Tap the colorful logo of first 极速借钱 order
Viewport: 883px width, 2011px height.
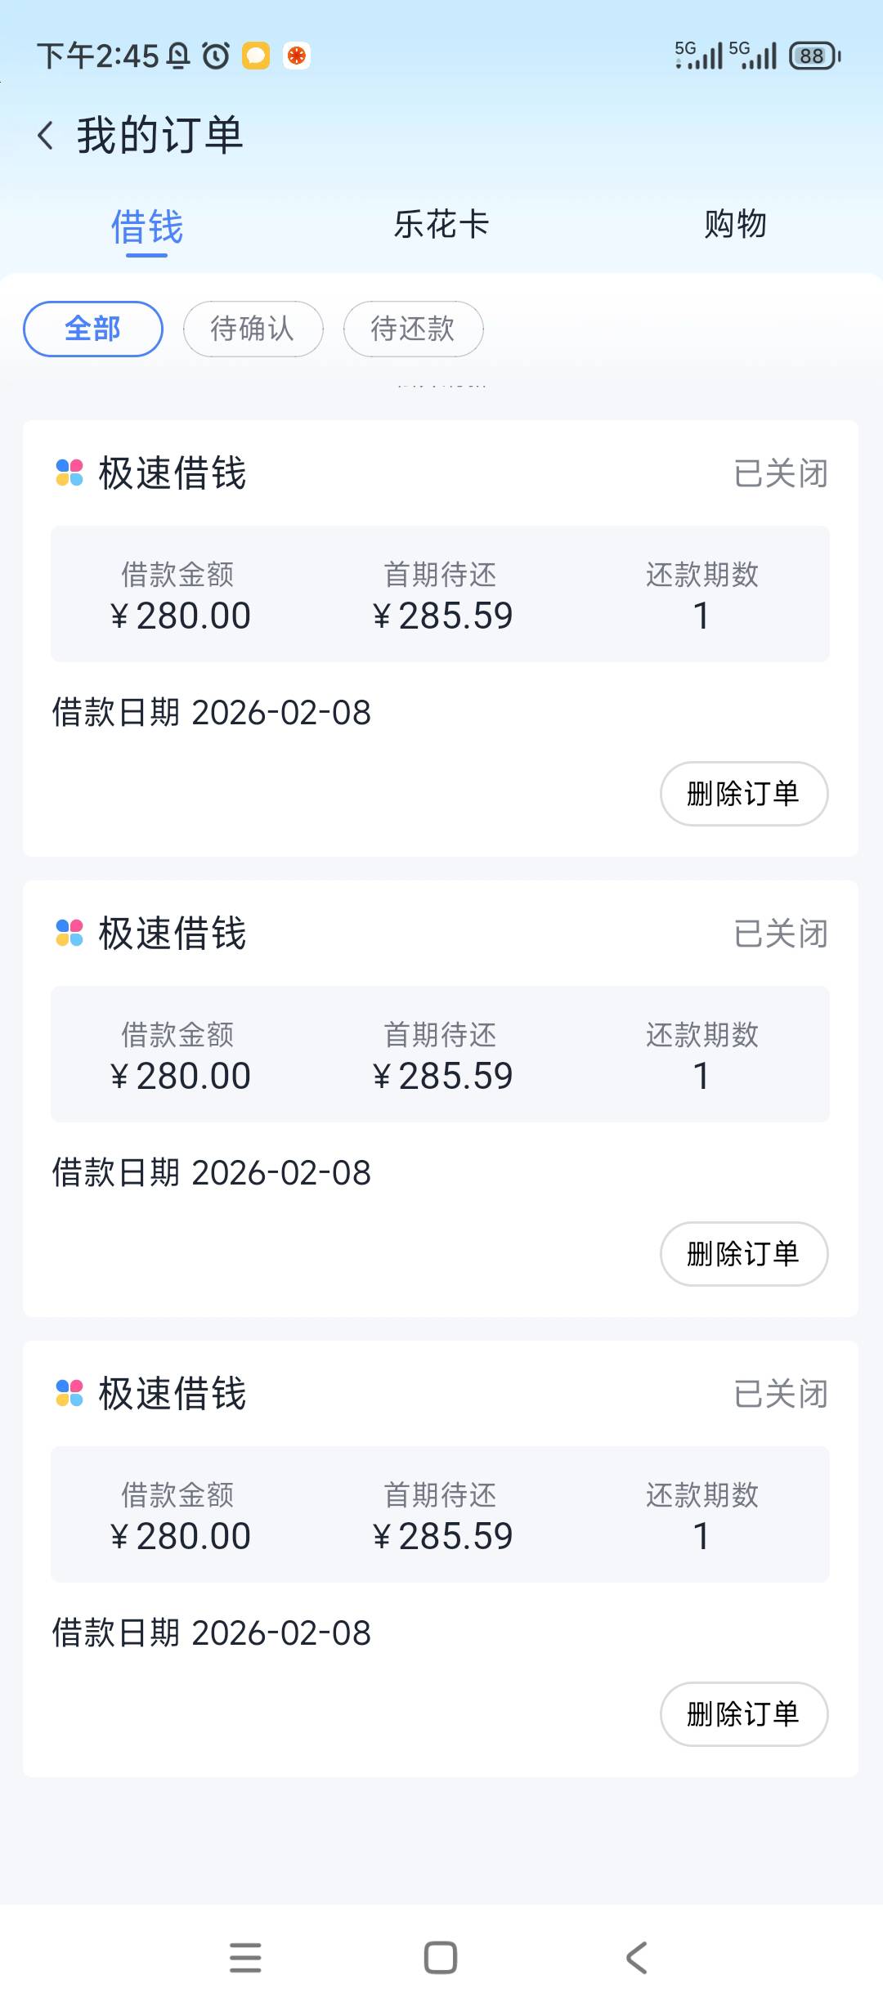click(x=69, y=473)
